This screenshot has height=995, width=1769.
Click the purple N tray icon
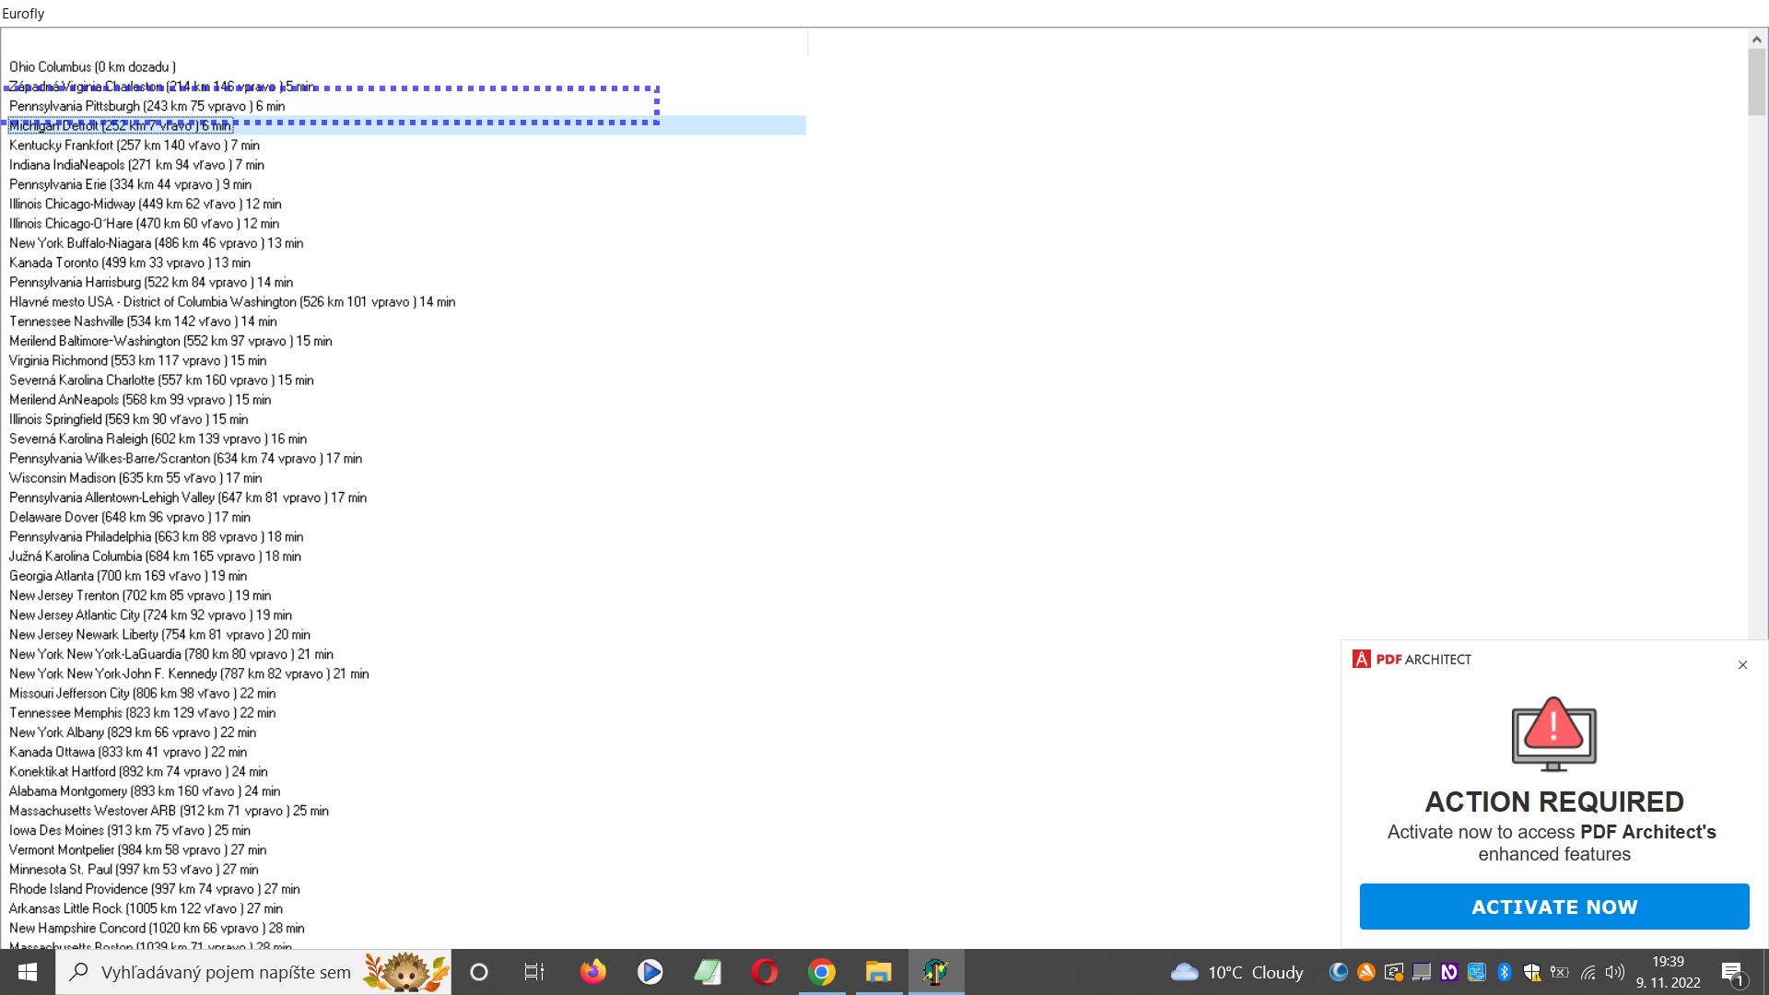click(1449, 972)
